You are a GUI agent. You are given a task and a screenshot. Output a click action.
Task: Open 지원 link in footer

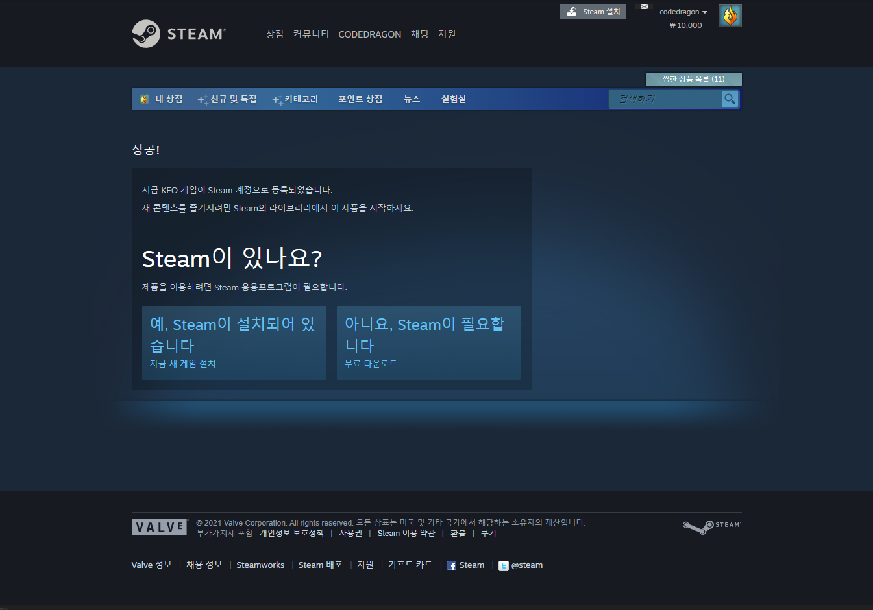pos(365,565)
